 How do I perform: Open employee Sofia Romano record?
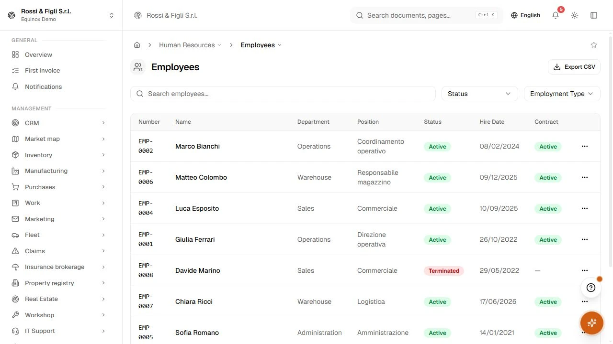[197, 333]
